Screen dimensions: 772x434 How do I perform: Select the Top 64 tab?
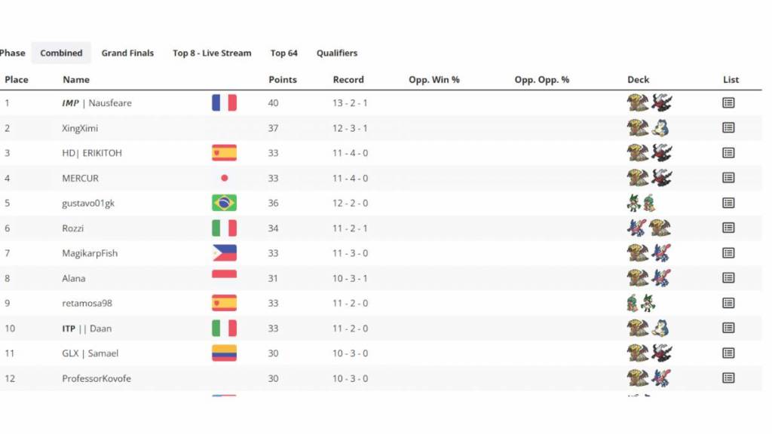[284, 53]
